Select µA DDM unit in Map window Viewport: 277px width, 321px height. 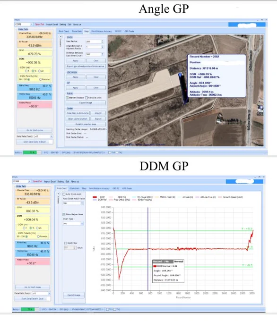39,71
